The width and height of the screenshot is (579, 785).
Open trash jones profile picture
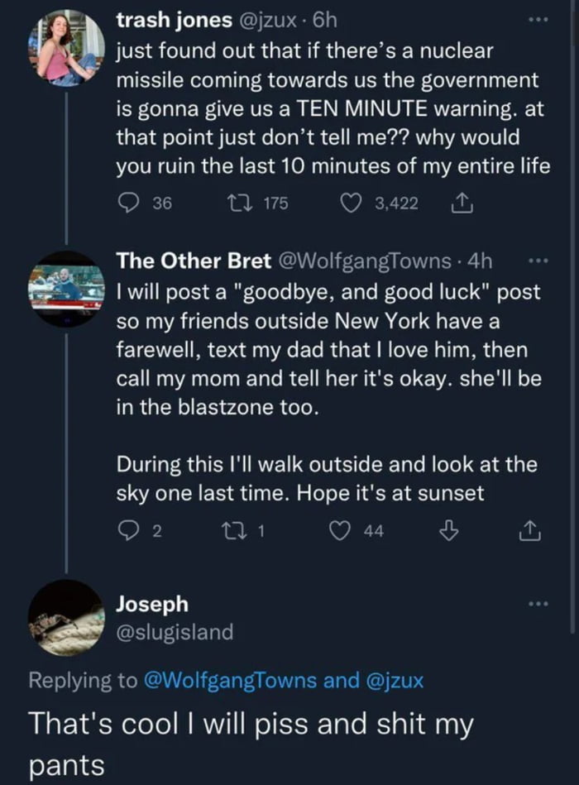(66, 49)
